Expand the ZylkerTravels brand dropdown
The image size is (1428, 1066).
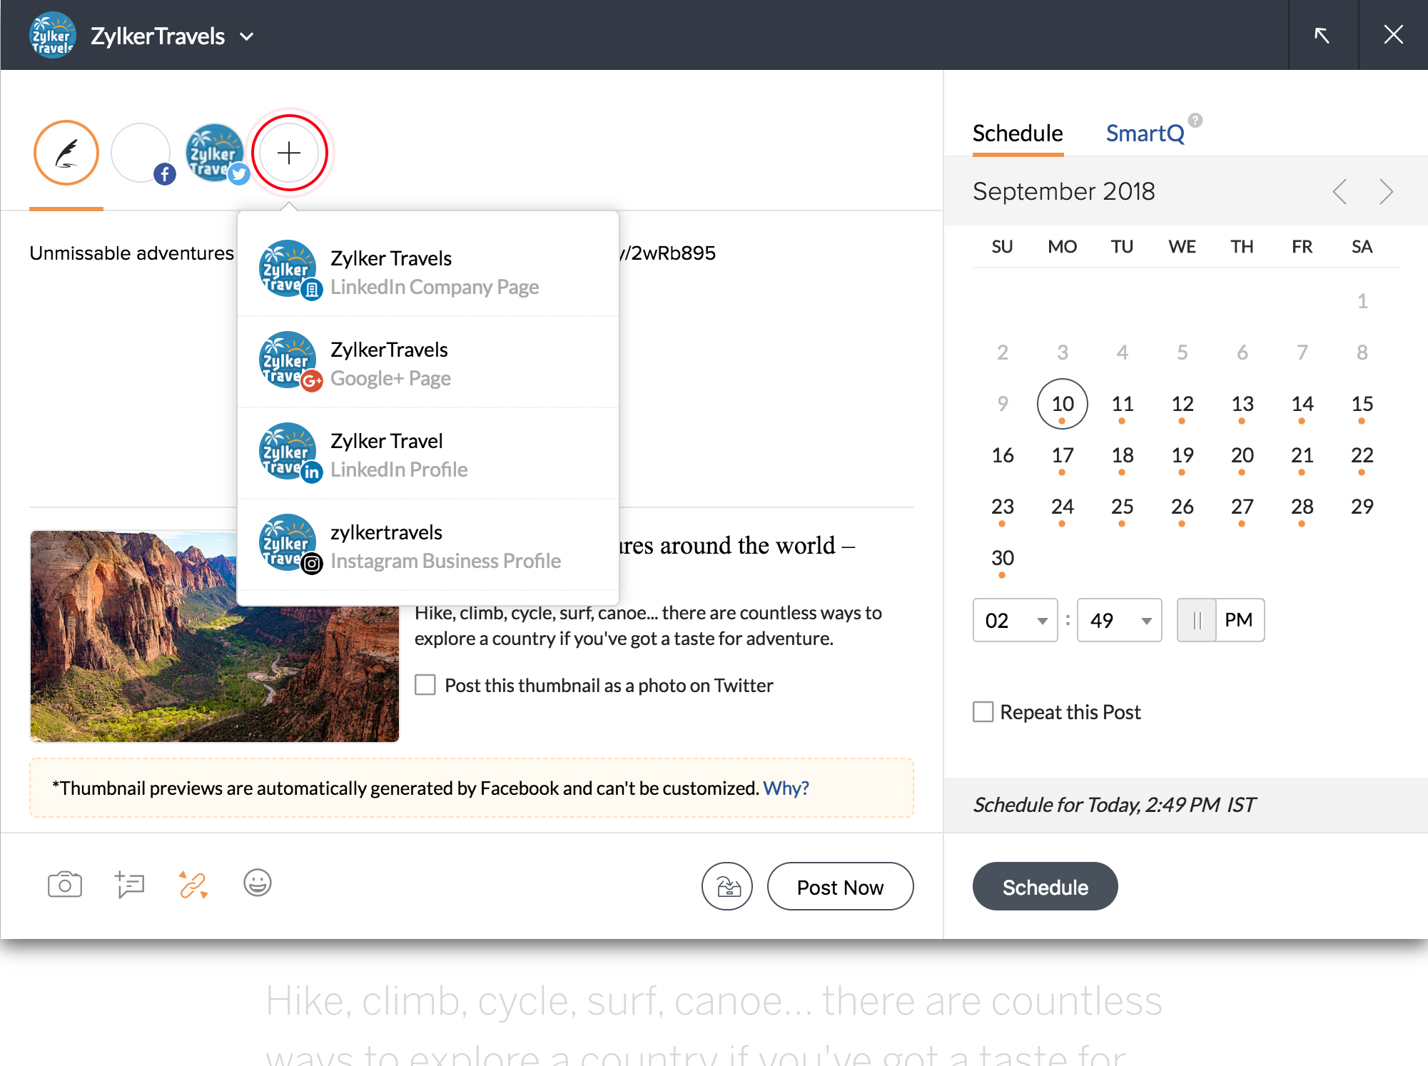pos(247,36)
